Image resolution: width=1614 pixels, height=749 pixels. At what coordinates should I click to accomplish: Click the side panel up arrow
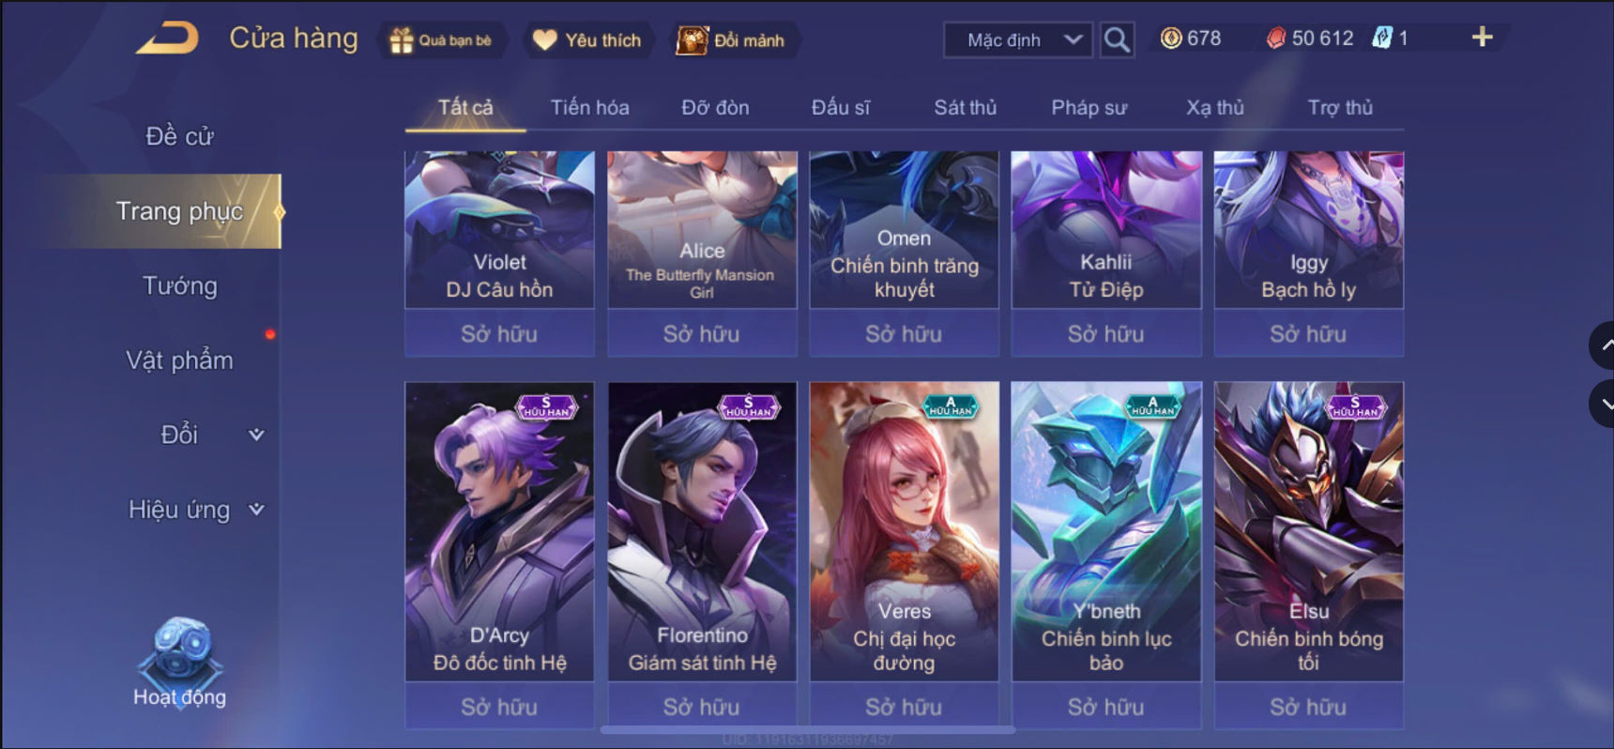(1603, 345)
